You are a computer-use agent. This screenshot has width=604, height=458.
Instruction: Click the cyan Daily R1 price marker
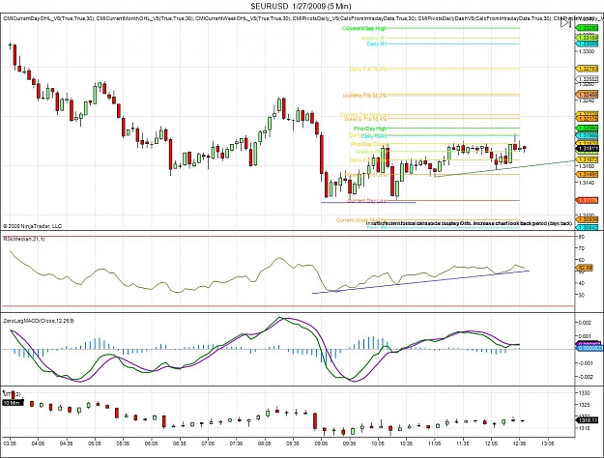click(x=587, y=43)
